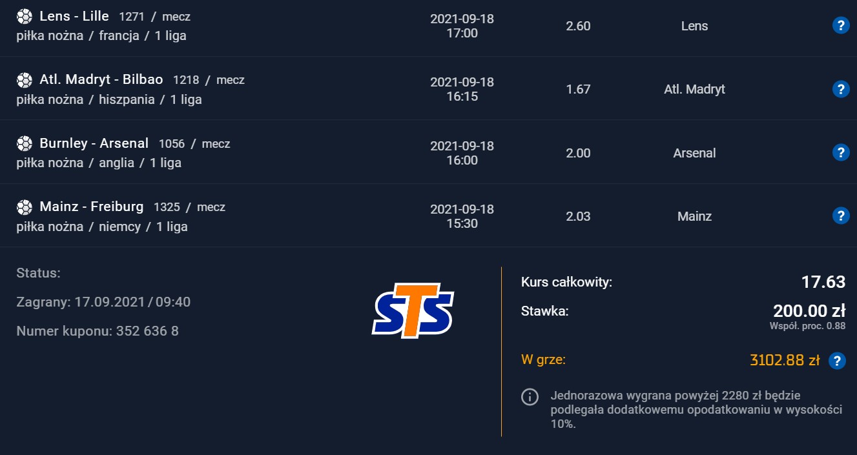Open the Mainz - Freiburg match title
Screen dimensions: 857x455
point(92,207)
